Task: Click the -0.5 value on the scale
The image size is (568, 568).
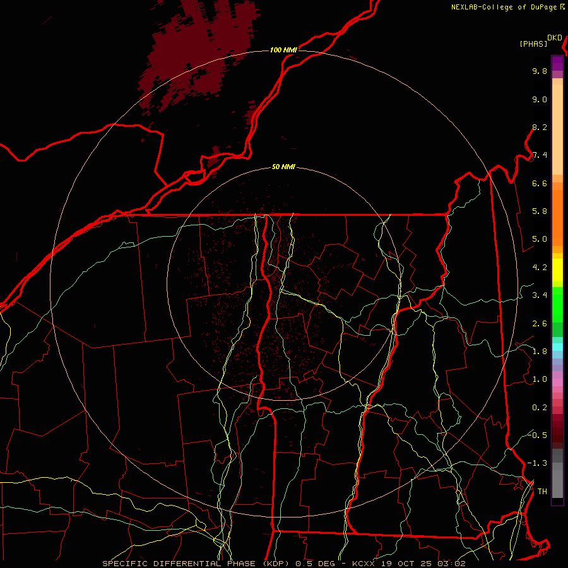Action: (x=537, y=435)
